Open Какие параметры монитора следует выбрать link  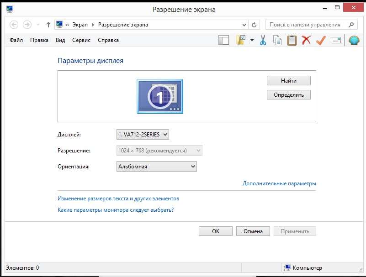[116, 210]
